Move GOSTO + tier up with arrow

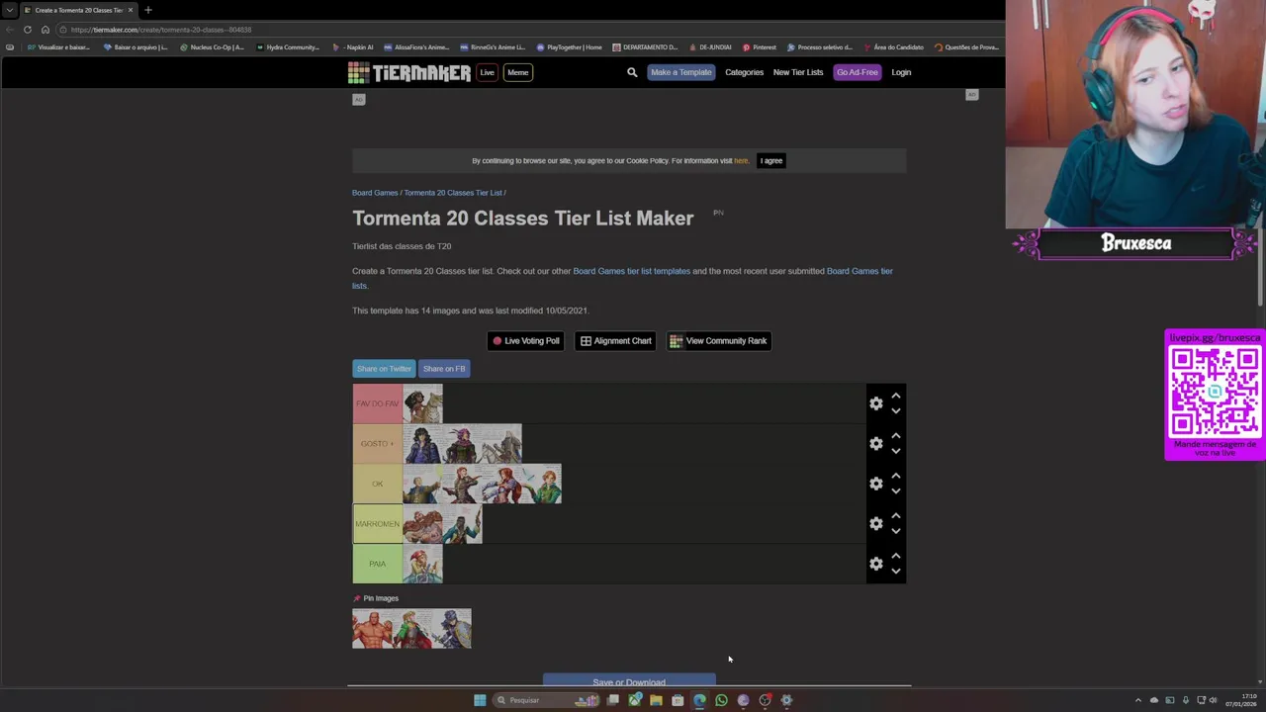pyautogui.click(x=895, y=435)
